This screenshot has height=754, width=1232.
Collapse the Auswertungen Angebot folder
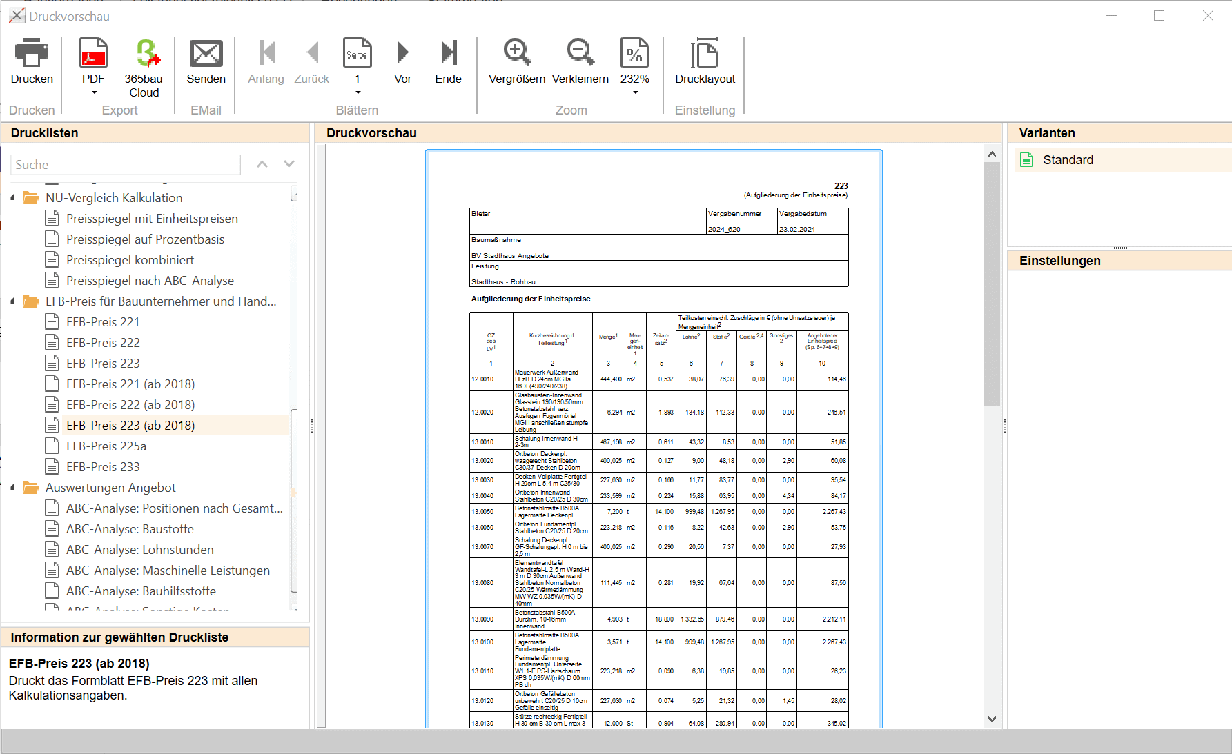(12, 488)
